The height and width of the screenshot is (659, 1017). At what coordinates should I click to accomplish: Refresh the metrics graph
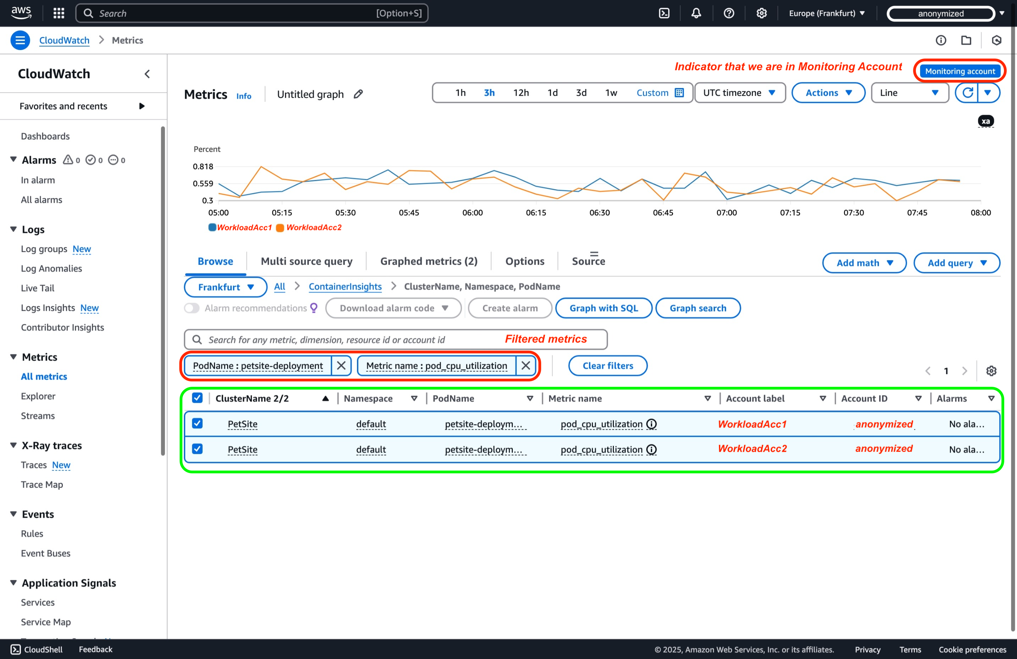[967, 93]
